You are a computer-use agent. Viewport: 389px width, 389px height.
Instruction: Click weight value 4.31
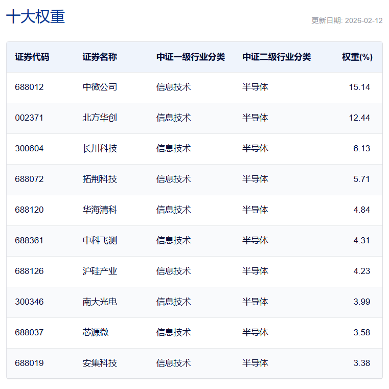click(361, 240)
